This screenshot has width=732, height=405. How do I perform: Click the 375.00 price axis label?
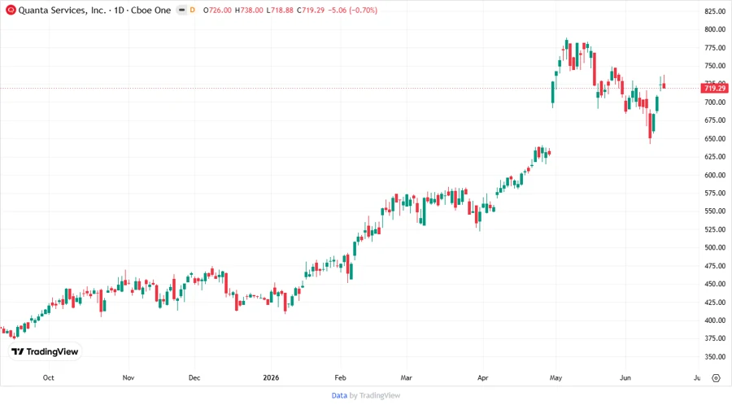click(x=715, y=339)
